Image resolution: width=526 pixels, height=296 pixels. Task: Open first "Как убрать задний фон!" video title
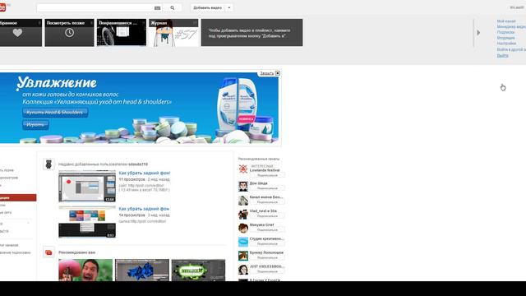[x=145, y=173]
